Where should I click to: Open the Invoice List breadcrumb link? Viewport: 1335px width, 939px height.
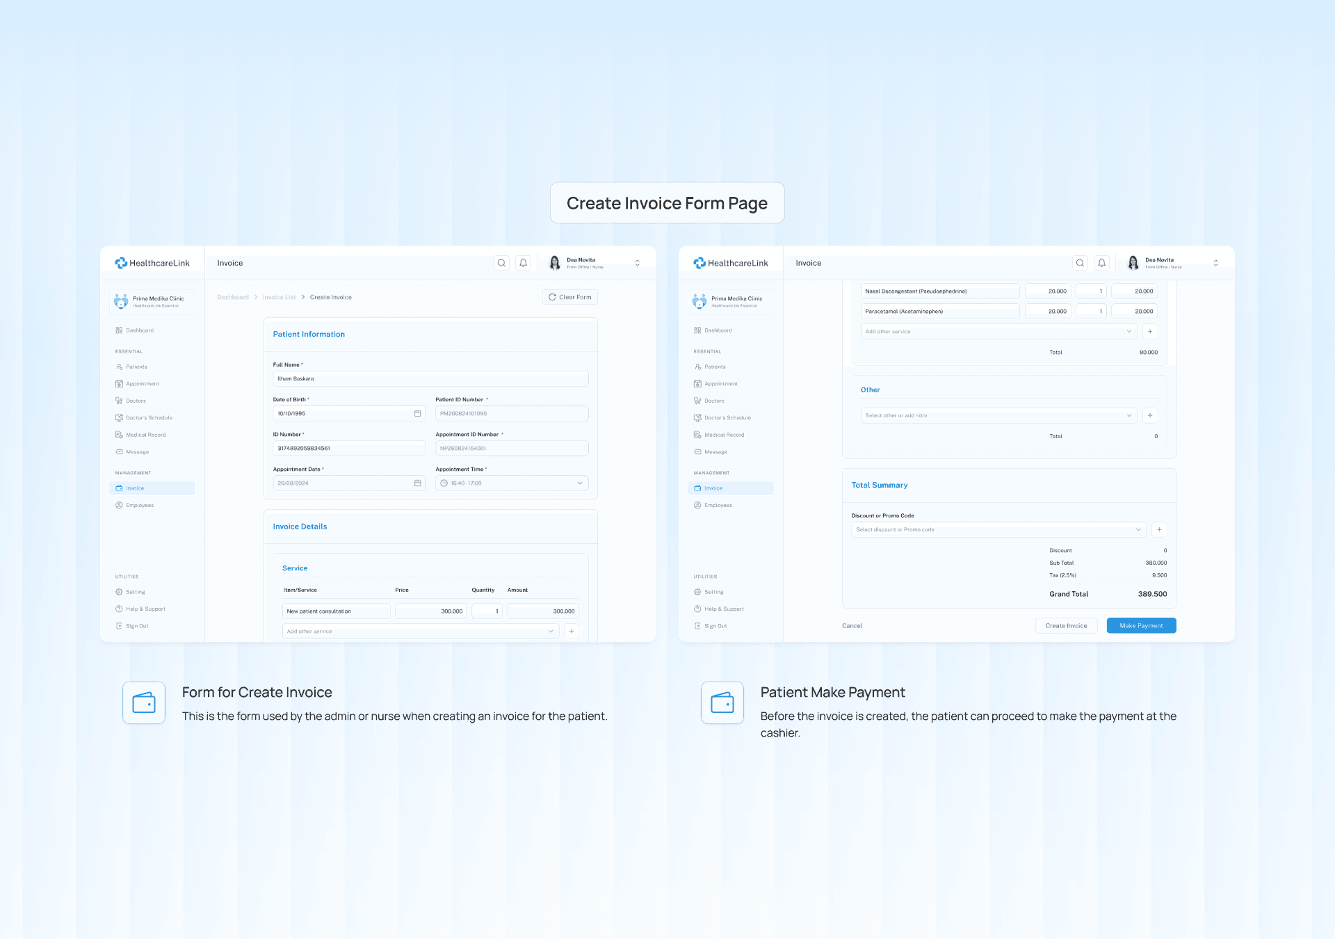click(x=279, y=297)
